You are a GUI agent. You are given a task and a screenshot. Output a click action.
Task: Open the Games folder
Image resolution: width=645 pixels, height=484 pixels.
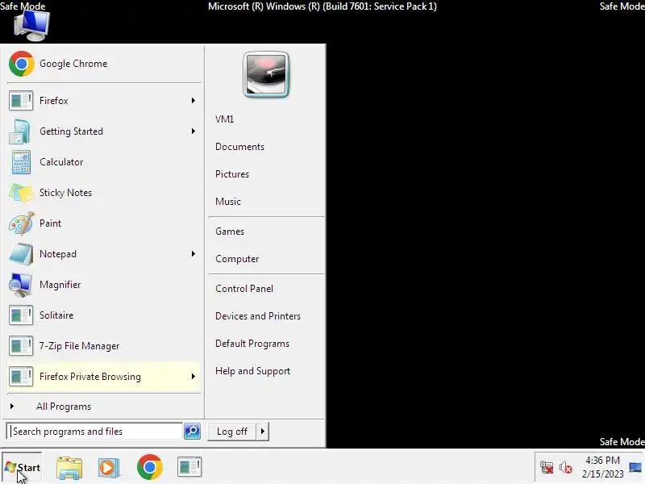coord(230,232)
